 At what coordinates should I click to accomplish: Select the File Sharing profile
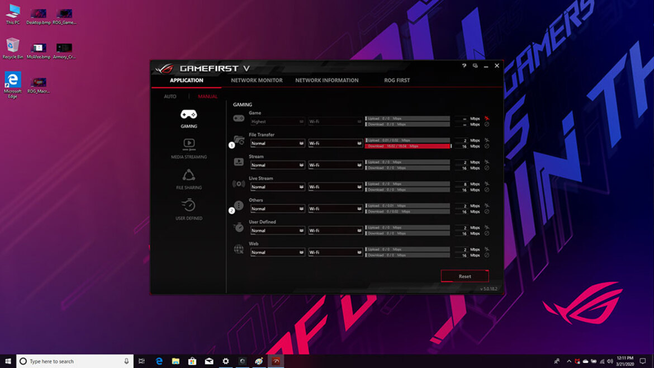coord(188,180)
